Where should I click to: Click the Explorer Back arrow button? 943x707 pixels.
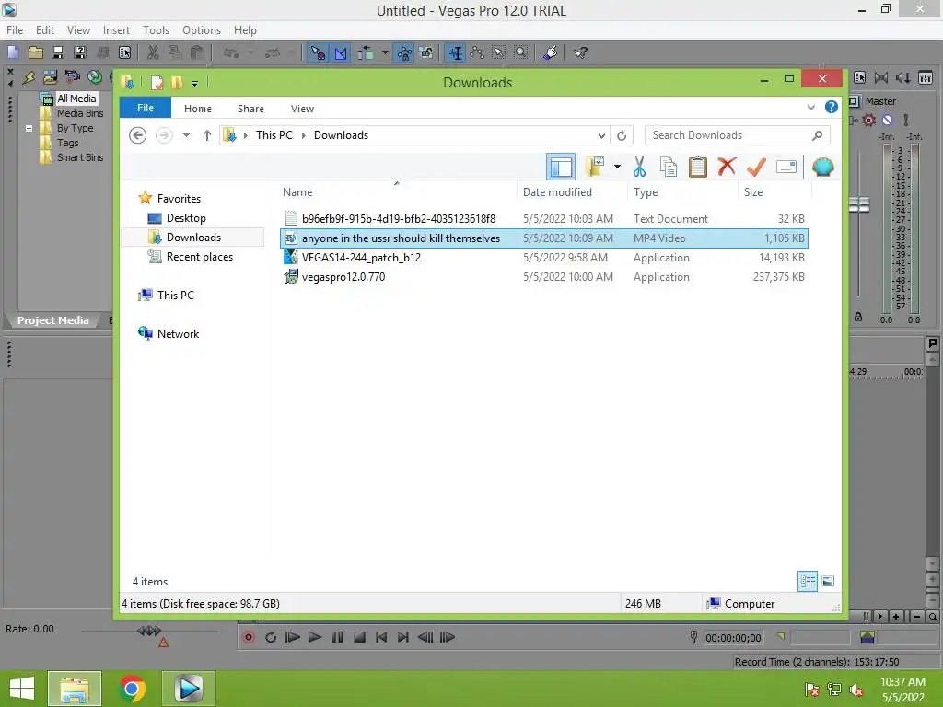coord(138,135)
